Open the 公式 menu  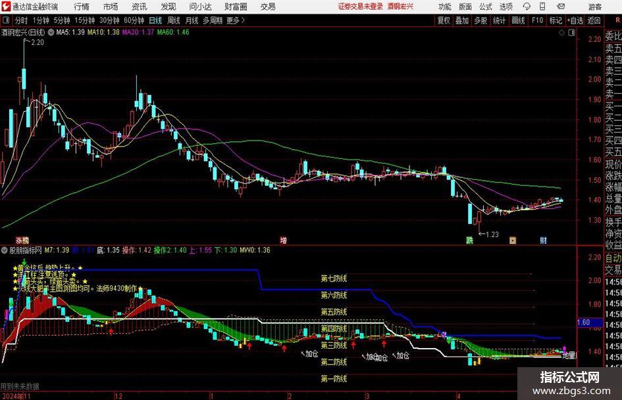pyautogui.click(x=486, y=7)
